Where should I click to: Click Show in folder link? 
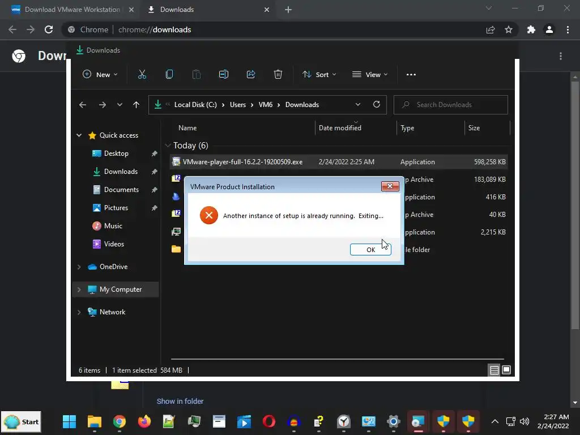click(x=180, y=401)
